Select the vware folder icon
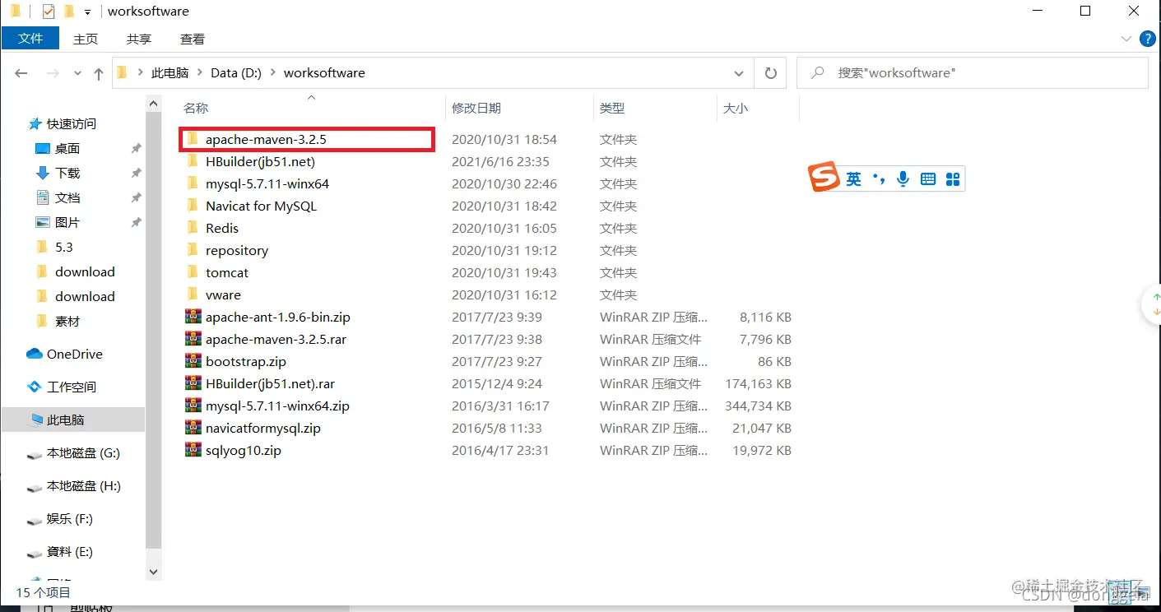This screenshot has width=1161, height=612. tap(193, 294)
